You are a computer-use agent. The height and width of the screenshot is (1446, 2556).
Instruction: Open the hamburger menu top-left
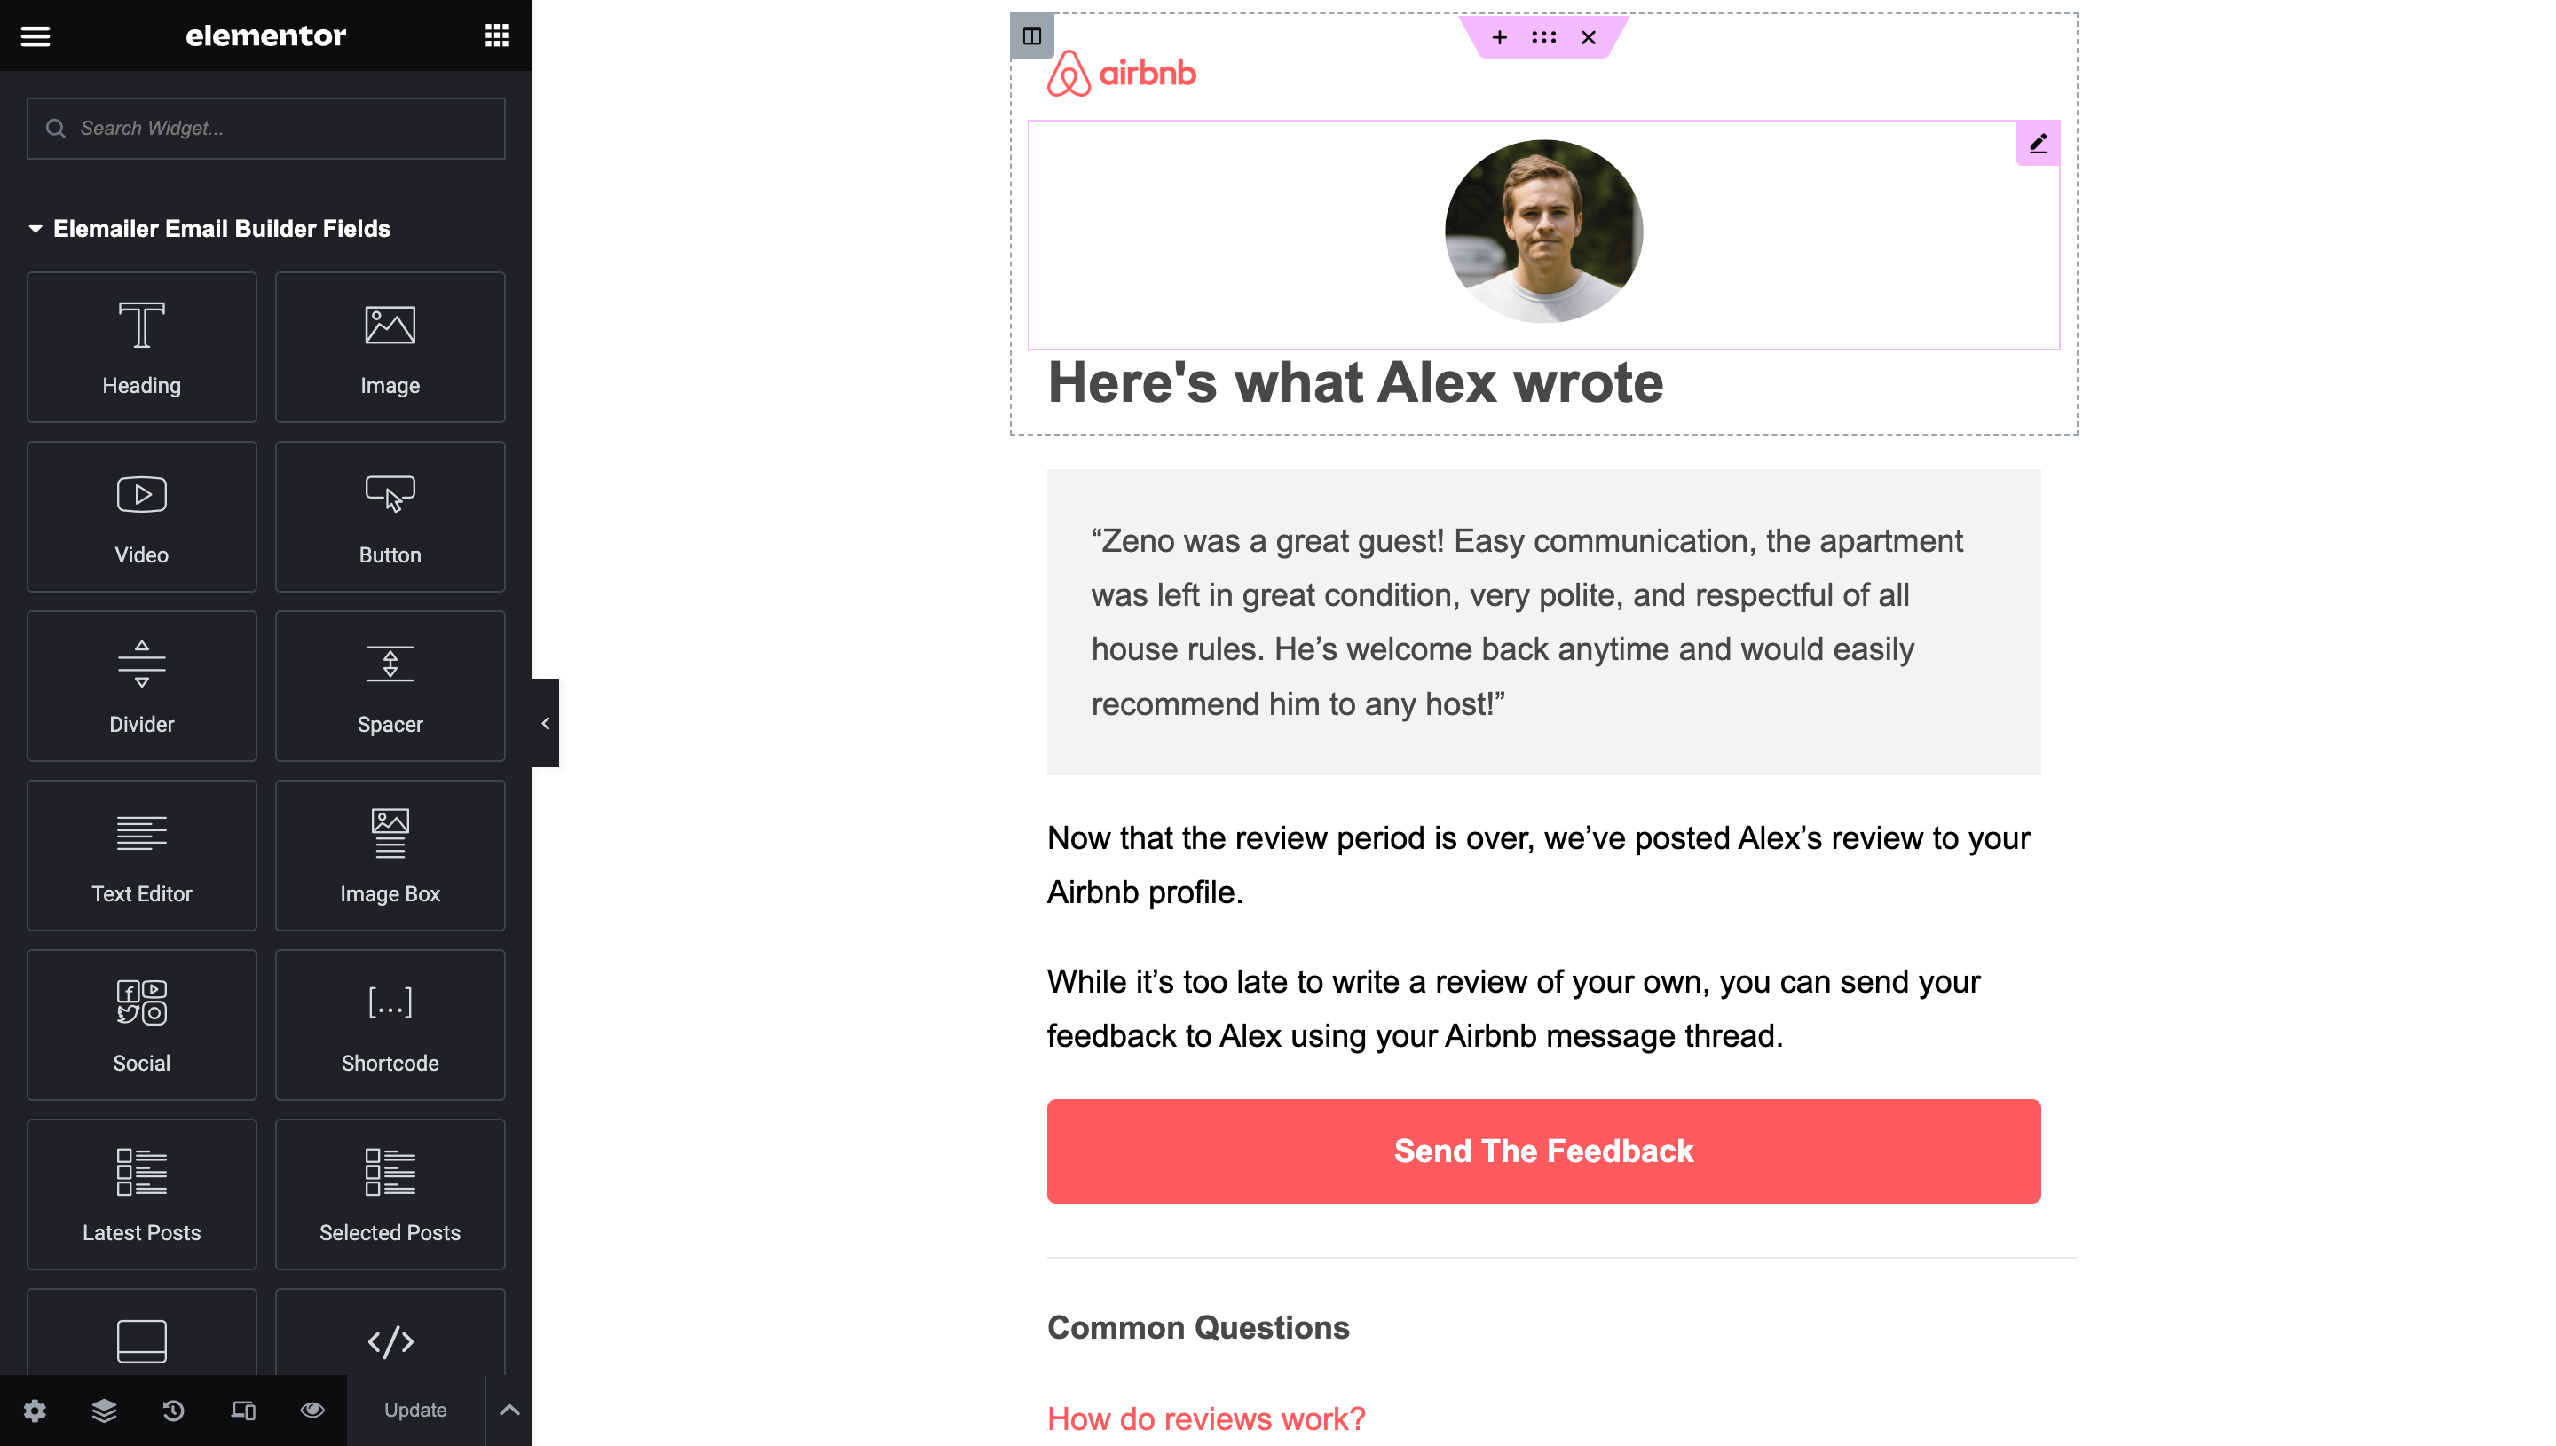click(x=35, y=35)
